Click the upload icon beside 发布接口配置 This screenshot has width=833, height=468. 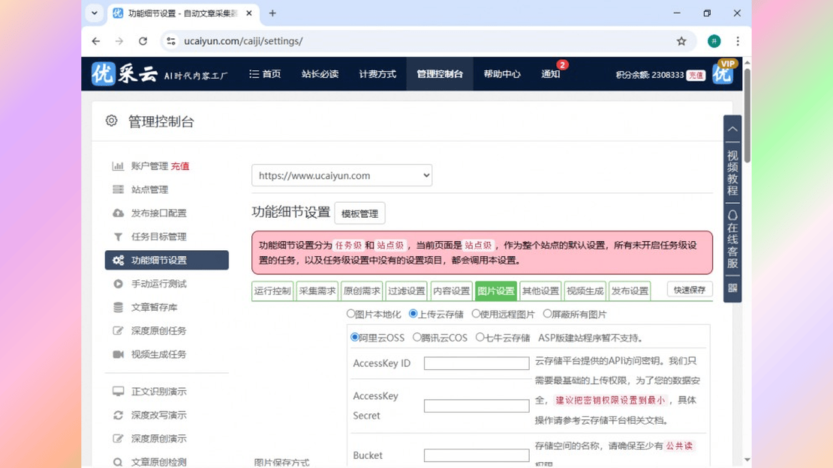tap(118, 213)
